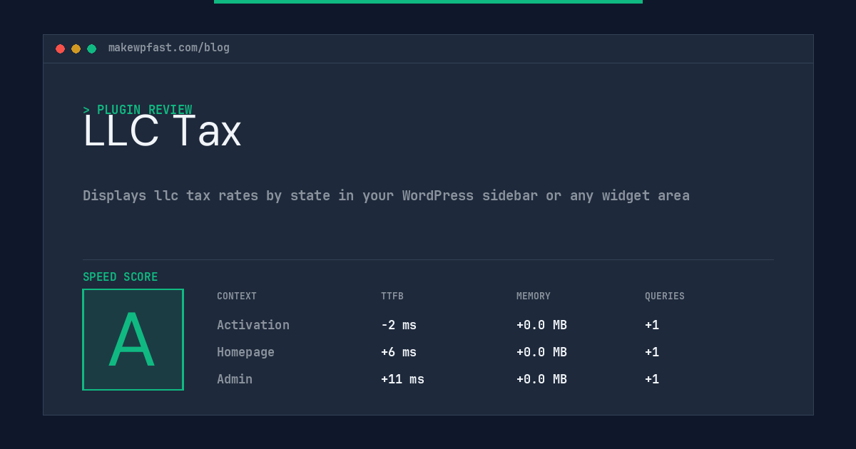The width and height of the screenshot is (856, 449).
Task: Click the '> PLUGIN REVIEW' label
Action: coord(138,110)
